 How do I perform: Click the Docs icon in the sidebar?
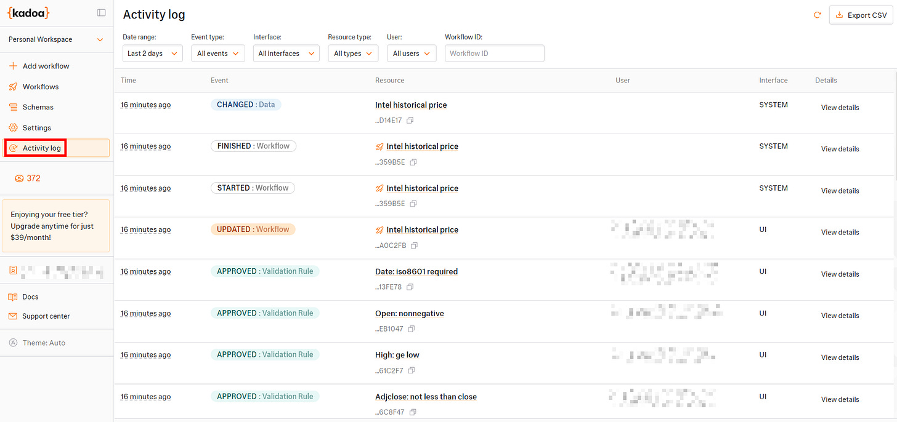[13, 297]
